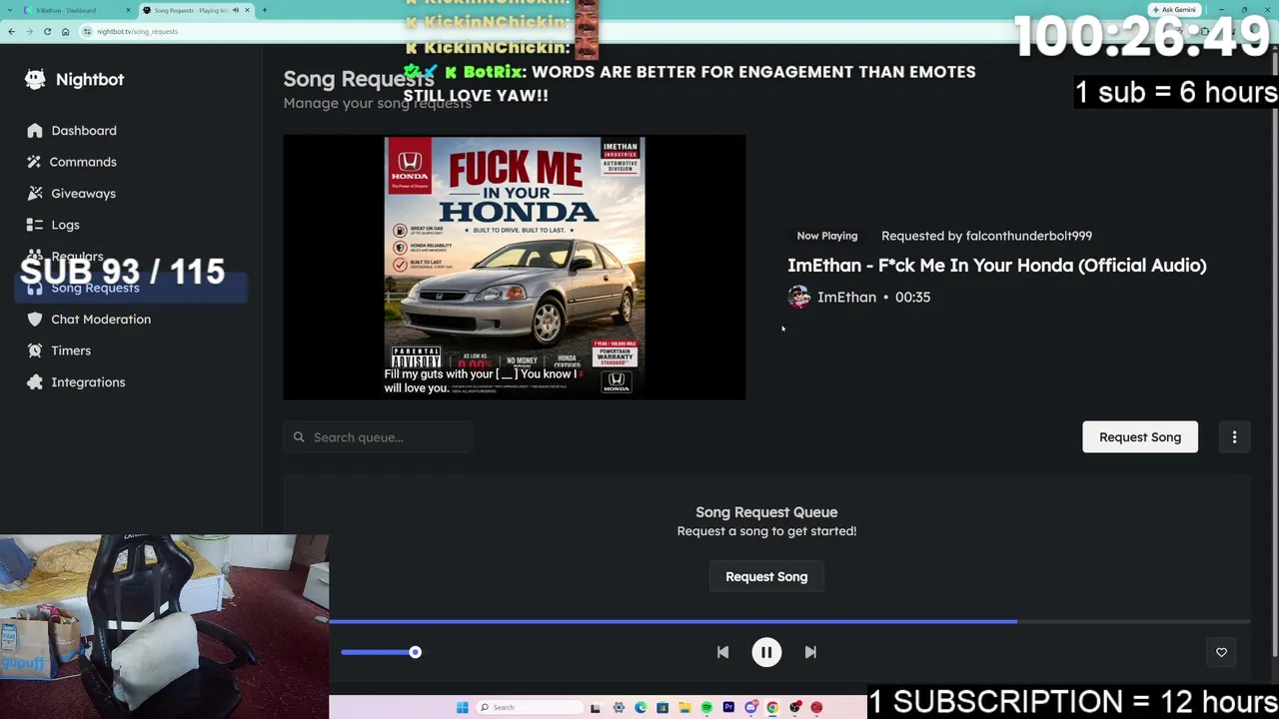Open Discord from the taskbar

[x=750, y=708]
